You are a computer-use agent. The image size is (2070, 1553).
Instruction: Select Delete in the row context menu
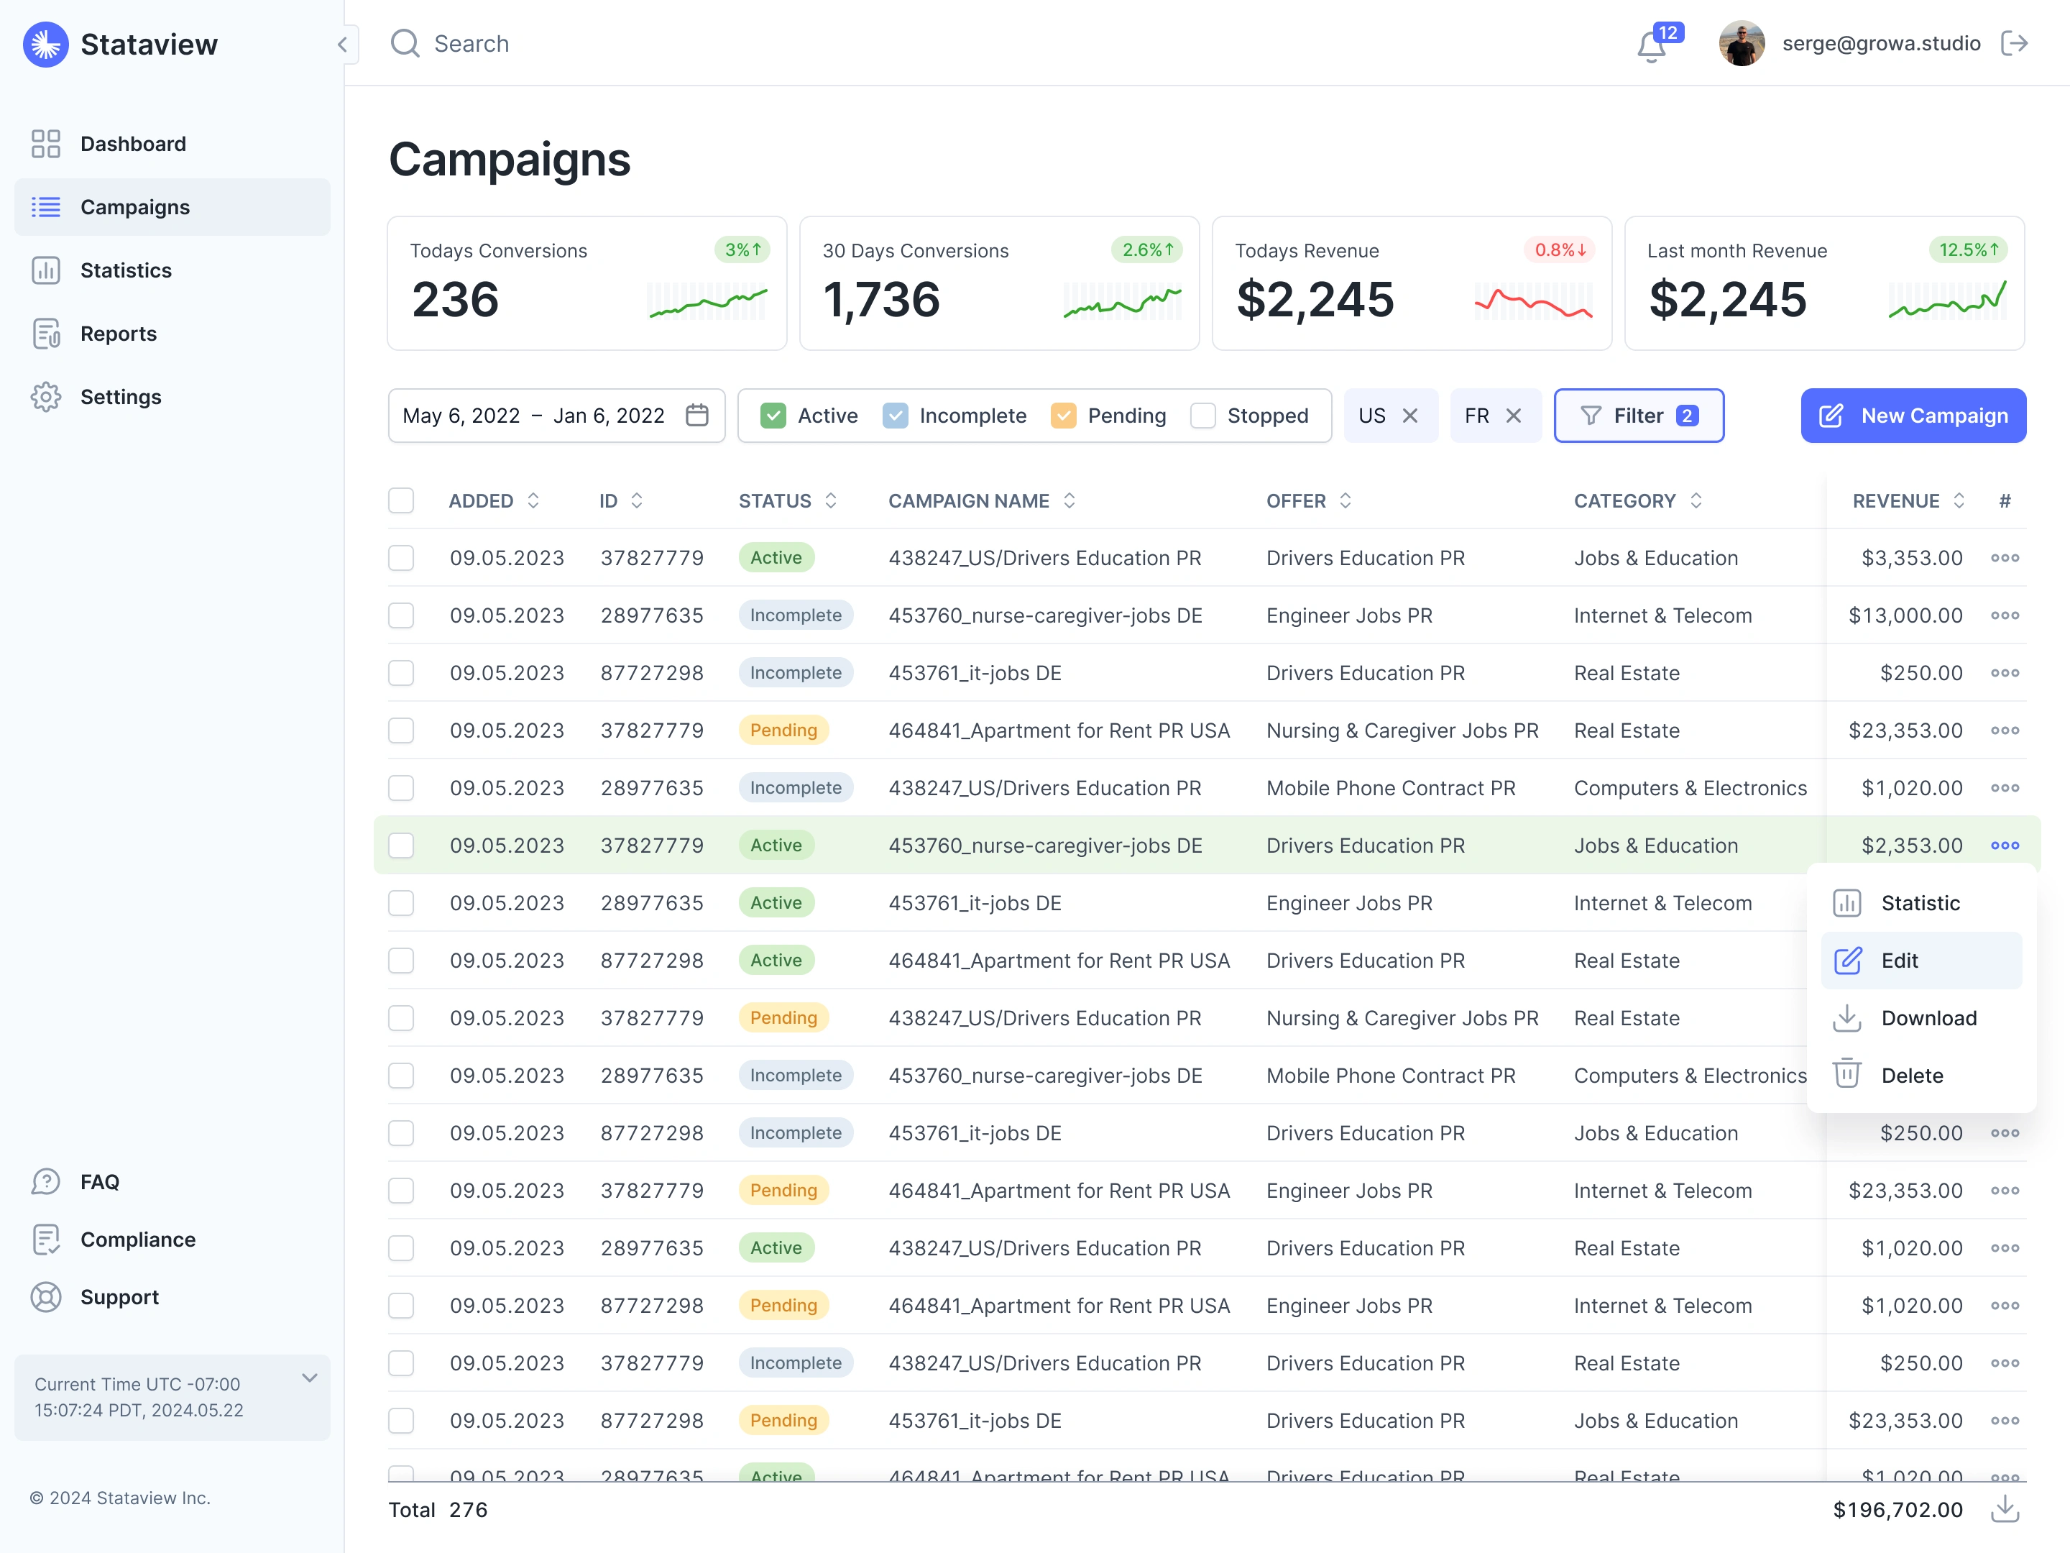[1911, 1076]
